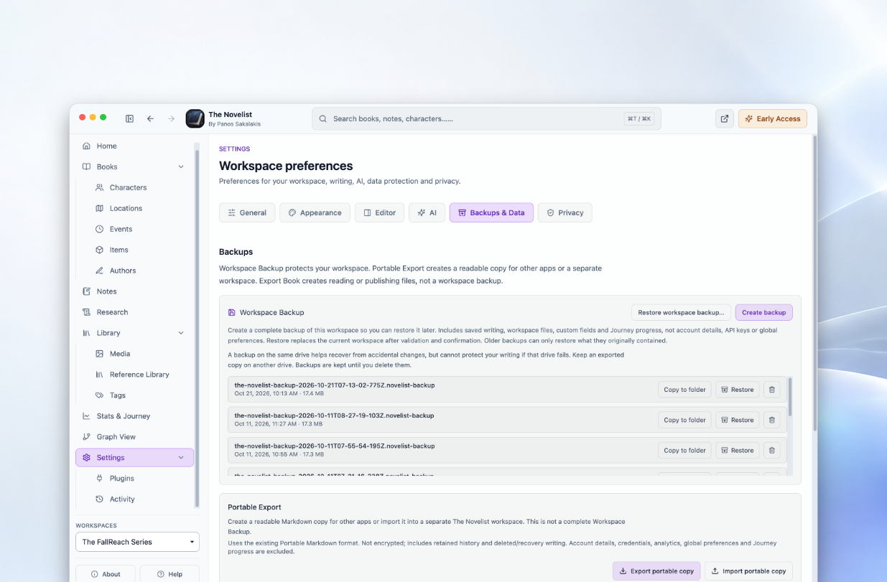Click The Novelist app logo

(195, 118)
